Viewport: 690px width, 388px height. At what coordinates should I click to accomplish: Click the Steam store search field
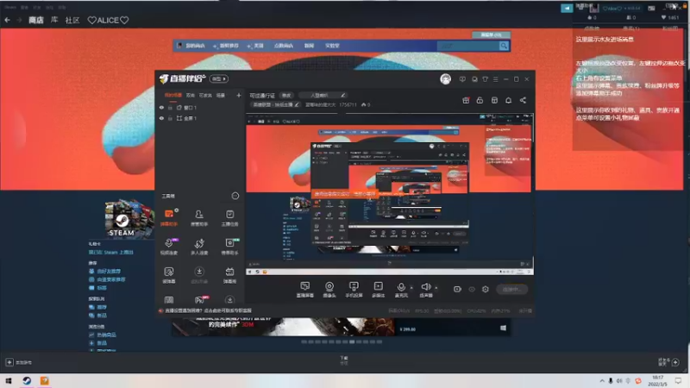(x=467, y=46)
